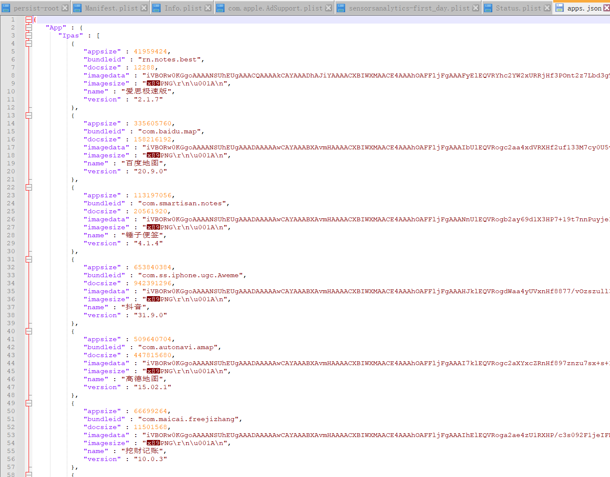The image size is (610, 477).
Task: Switch to the Status.plist tab
Action: pyautogui.click(x=518, y=8)
